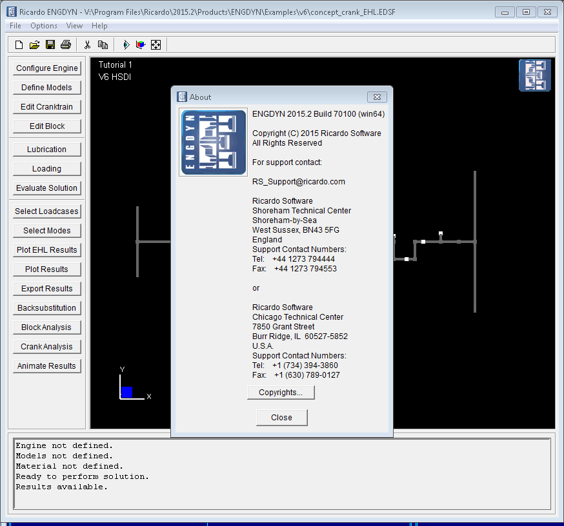Click the ENGDYN 2015.2 Build 70100 version text
The width and height of the screenshot is (564, 526).
(318, 114)
